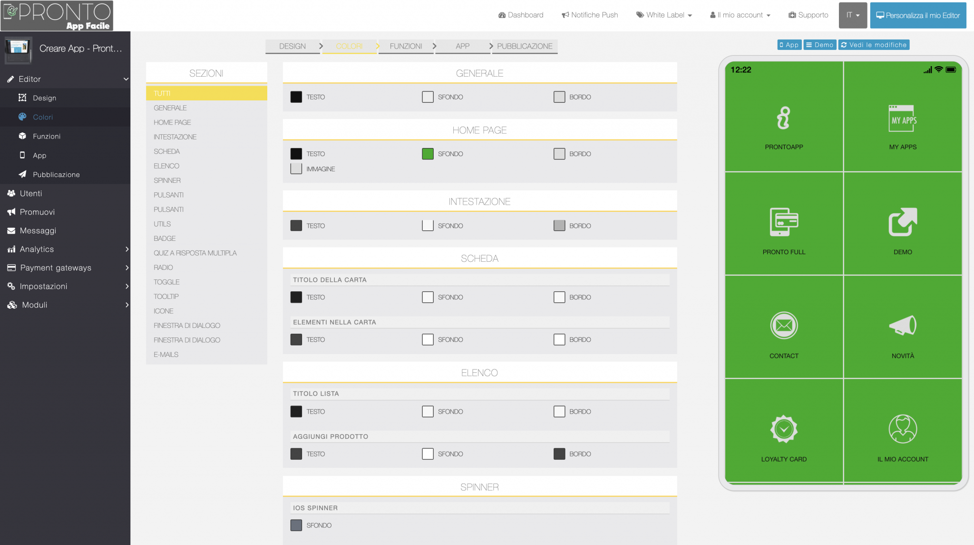Switch to the DESIGN step tab
The width and height of the screenshot is (974, 545).
pyautogui.click(x=292, y=46)
